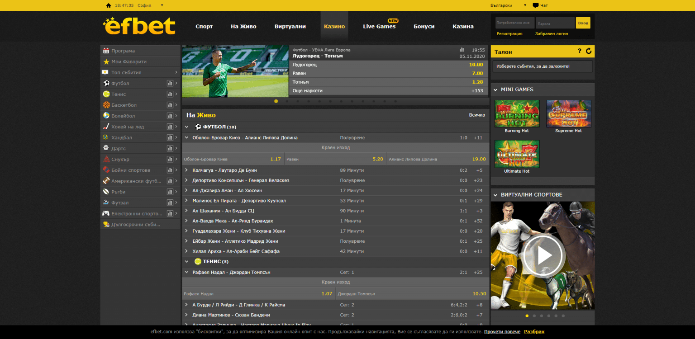Click the Парола password field
This screenshot has height=339, width=695.
555,23
